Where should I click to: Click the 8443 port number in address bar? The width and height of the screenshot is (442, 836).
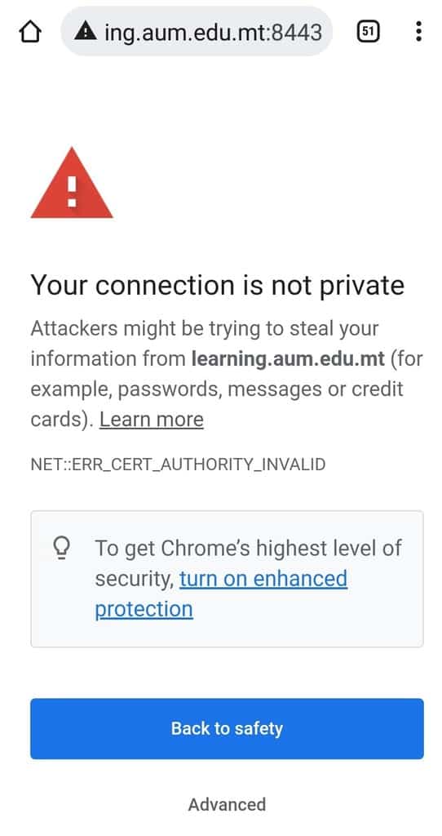297,32
